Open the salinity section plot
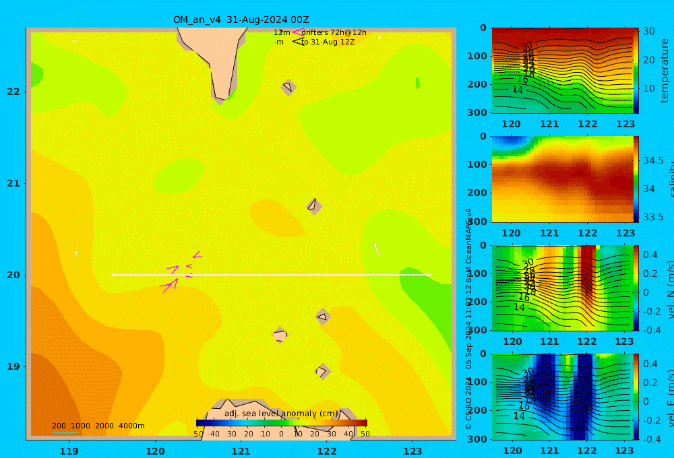The width and height of the screenshot is (674, 458). point(562,179)
